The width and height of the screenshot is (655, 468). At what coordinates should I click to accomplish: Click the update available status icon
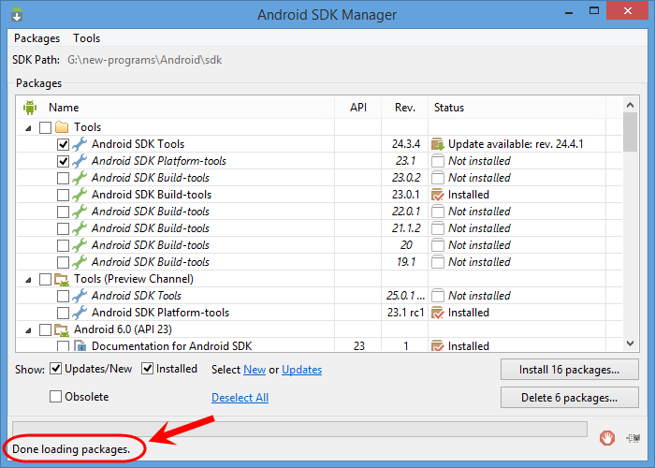point(437,144)
